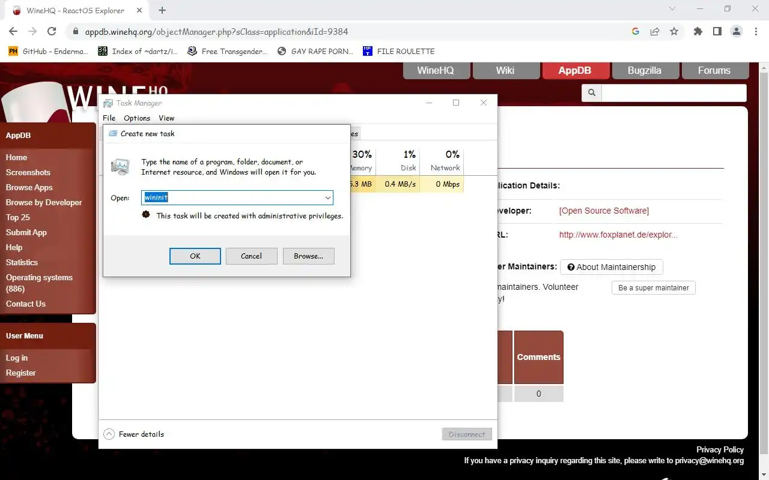Screen dimensions: 769x480
Task: Click the Network column header
Action: (442, 161)
